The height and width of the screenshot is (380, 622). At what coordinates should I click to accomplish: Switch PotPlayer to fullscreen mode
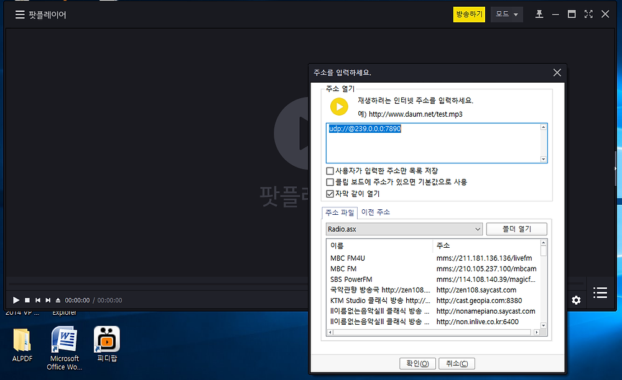coord(588,14)
